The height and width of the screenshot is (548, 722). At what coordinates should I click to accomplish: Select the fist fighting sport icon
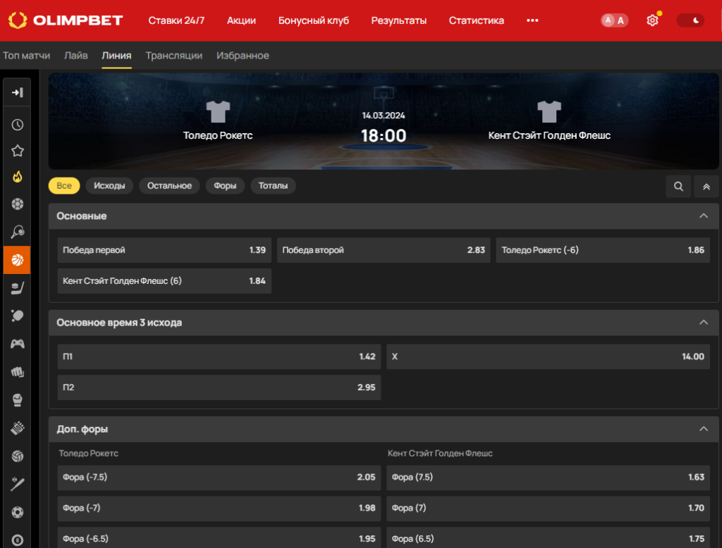point(17,372)
